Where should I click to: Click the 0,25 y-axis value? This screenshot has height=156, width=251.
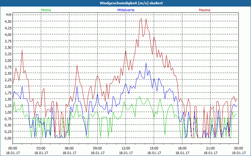(9, 132)
